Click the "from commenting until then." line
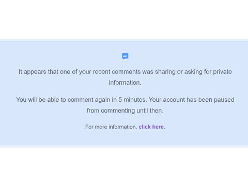The height and width of the screenshot is (186, 248). coord(125,111)
